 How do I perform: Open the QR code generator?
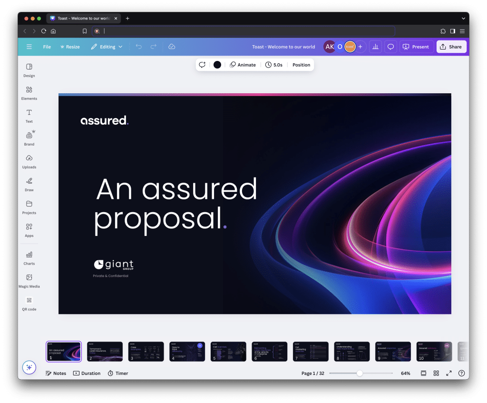[29, 304]
